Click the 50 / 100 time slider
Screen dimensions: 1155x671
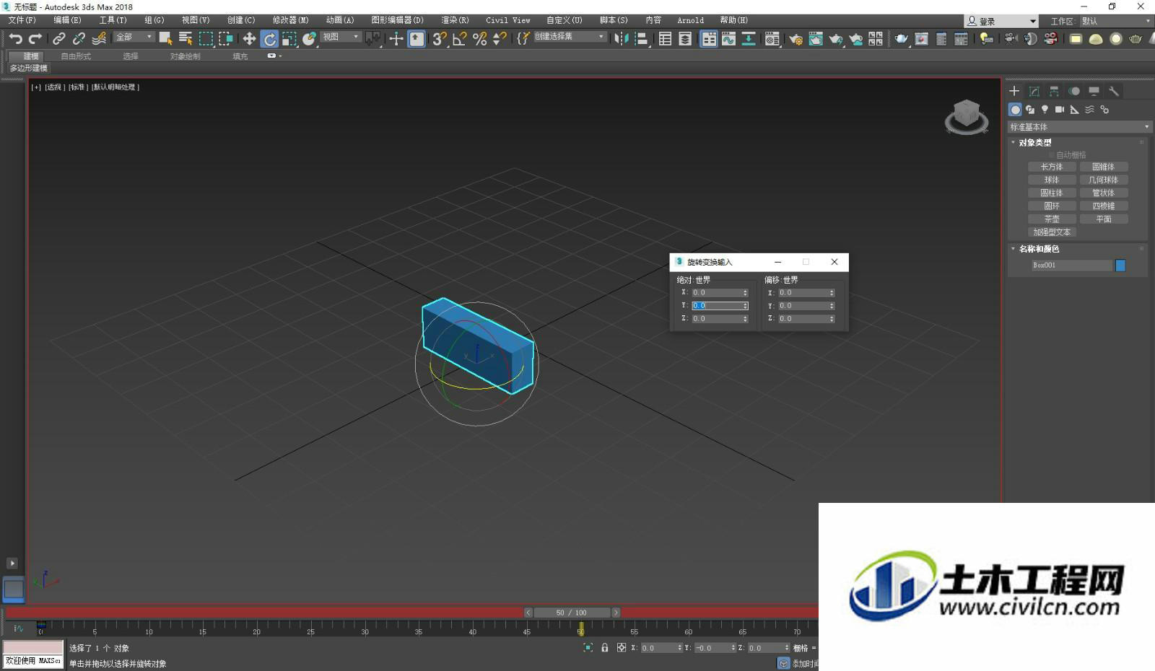[572, 613]
